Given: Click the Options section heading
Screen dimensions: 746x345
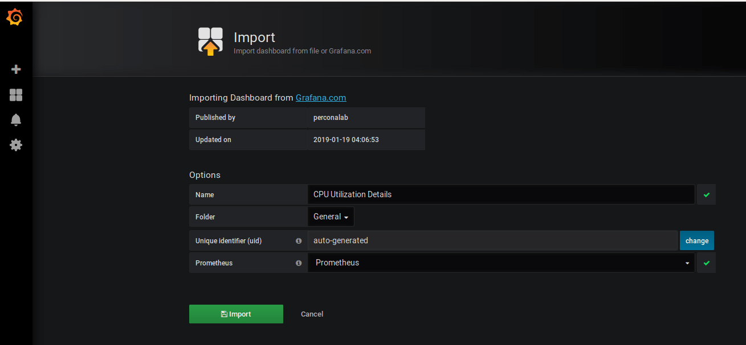Looking at the screenshot, I should click(x=205, y=175).
